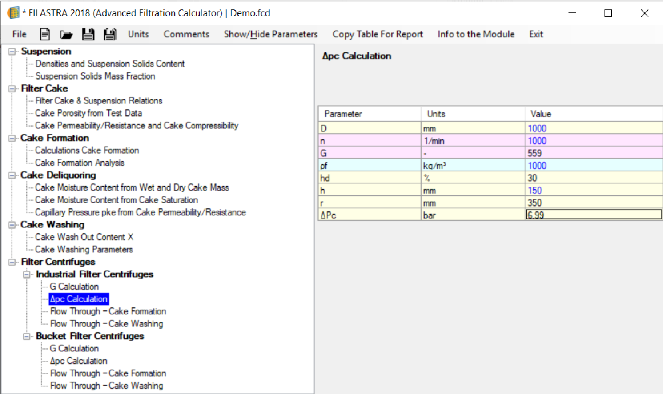The height and width of the screenshot is (394, 663).
Task: Select Δpc Calculation under Bucket Filter Centrifuges
Action: [x=79, y=361]
